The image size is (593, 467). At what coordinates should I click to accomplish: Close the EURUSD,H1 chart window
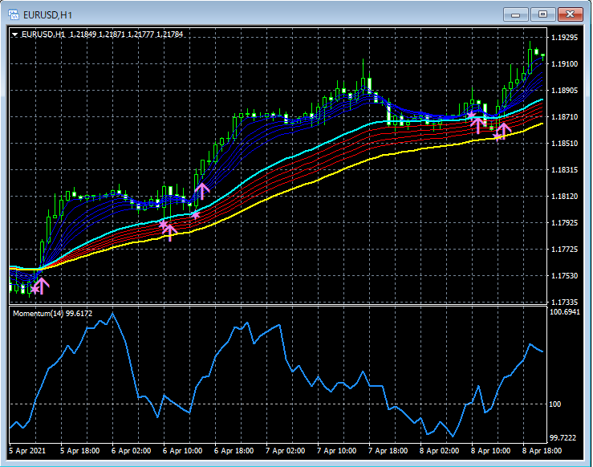pos(571,14)
